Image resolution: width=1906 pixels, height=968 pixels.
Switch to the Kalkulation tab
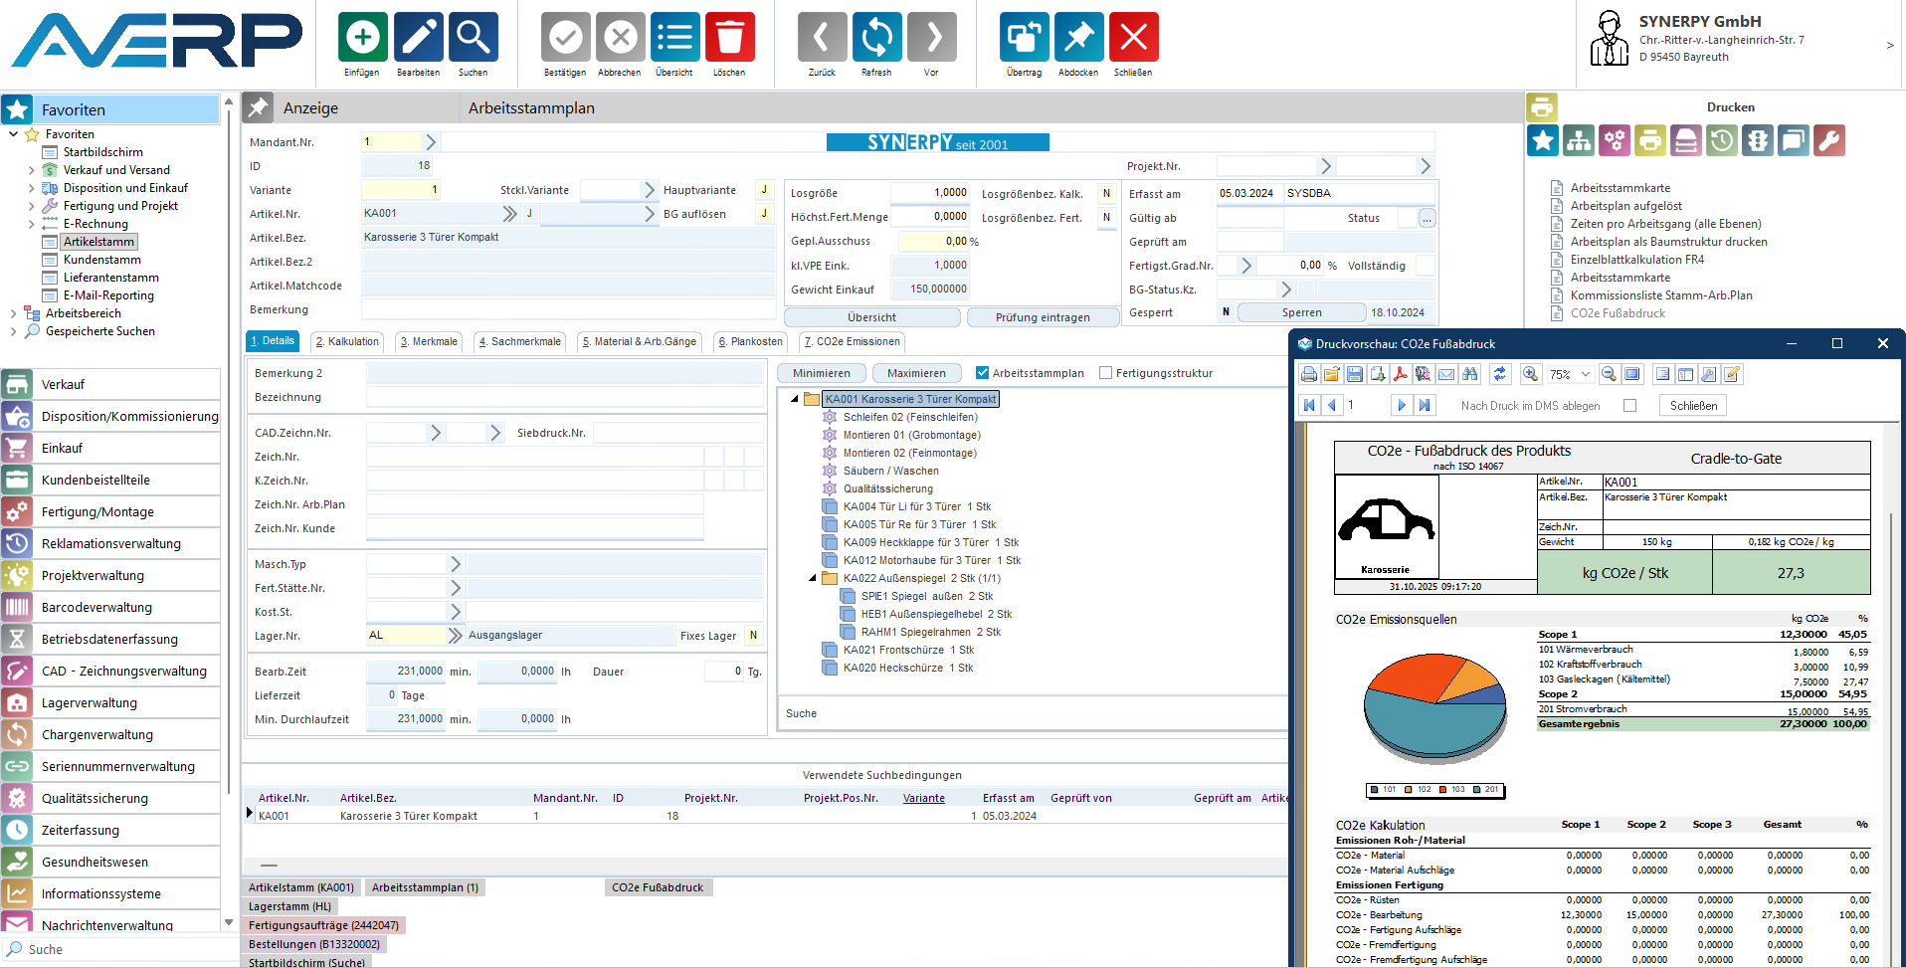[347, 341]
